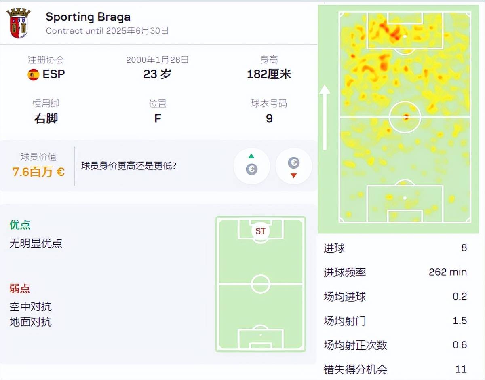This screenshot has height=380, width=485.
Task: Click the 7.6百万 € player value
Action: tap(38, 172)
